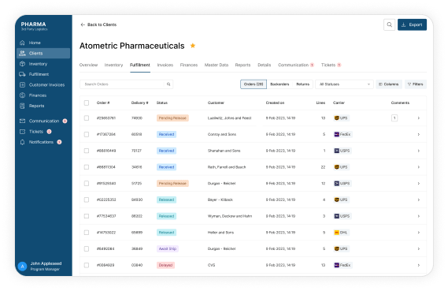The image size is (448, 291).
Task: Expand the Ludwitz order row chevron
Action: [x=419, y=118]
